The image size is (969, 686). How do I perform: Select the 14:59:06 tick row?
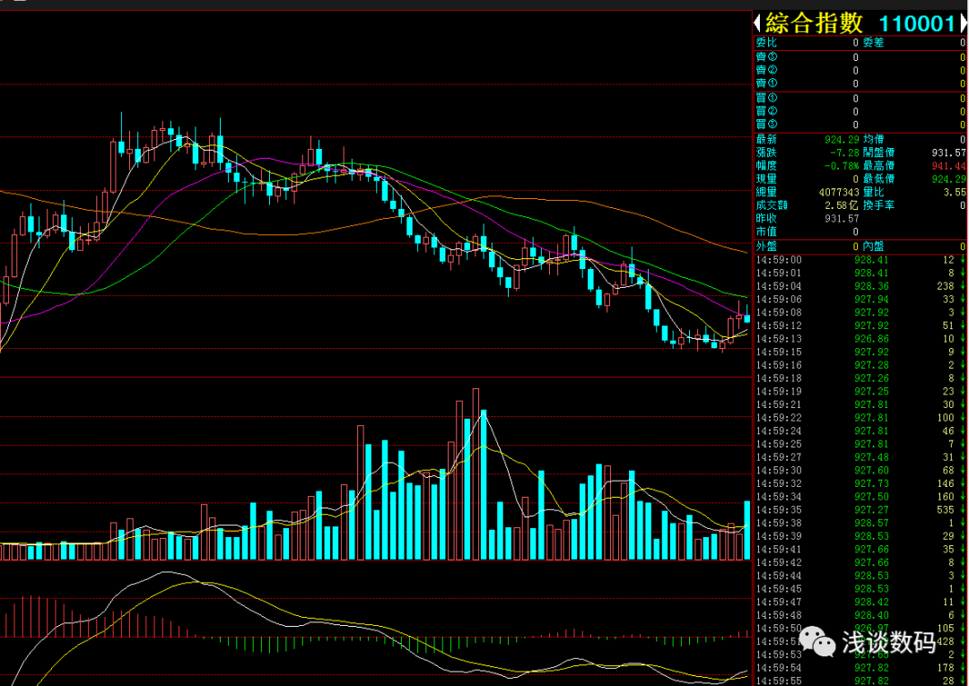pyautogui.click(x=860, y=300)
